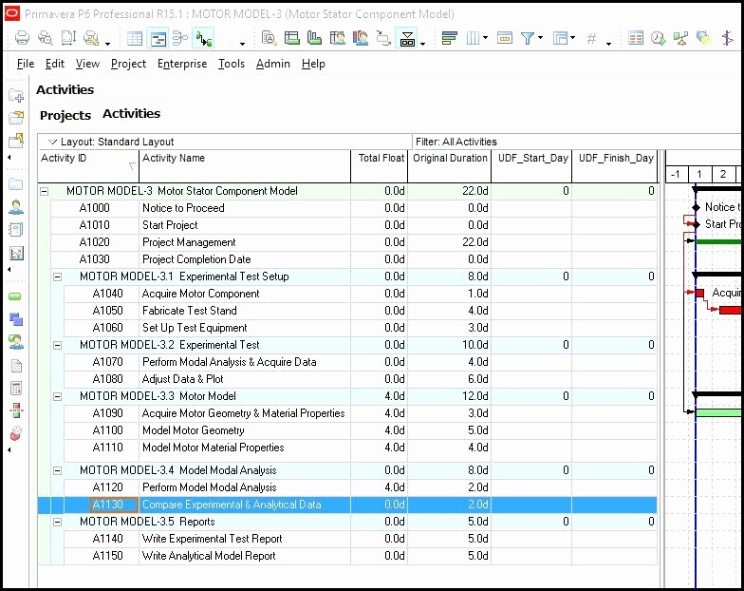Open the Expenses calculator icon in sidebar
Viewport: 744px width, 591px height.
point(16,388)
